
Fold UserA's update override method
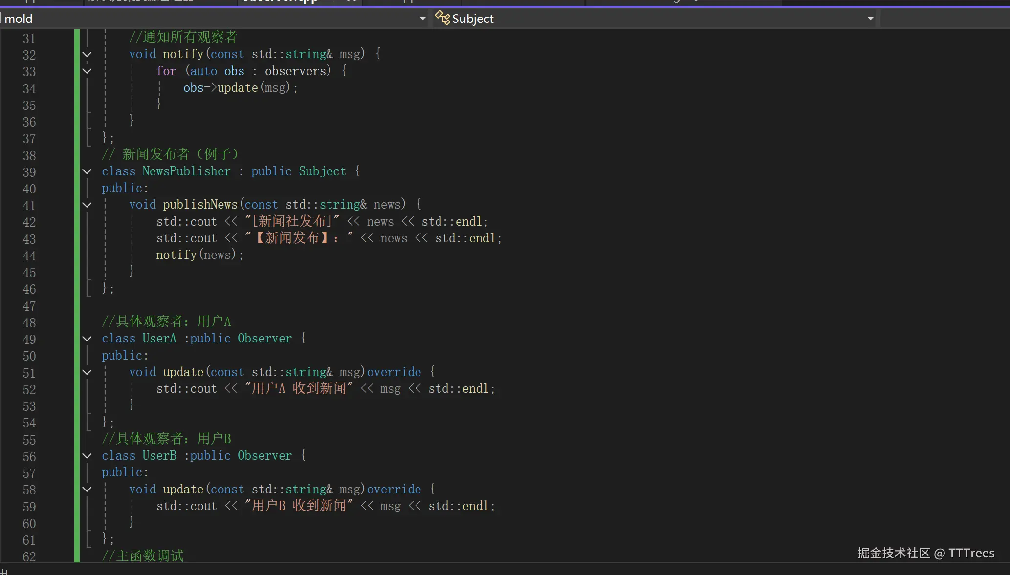pos(87,372)
